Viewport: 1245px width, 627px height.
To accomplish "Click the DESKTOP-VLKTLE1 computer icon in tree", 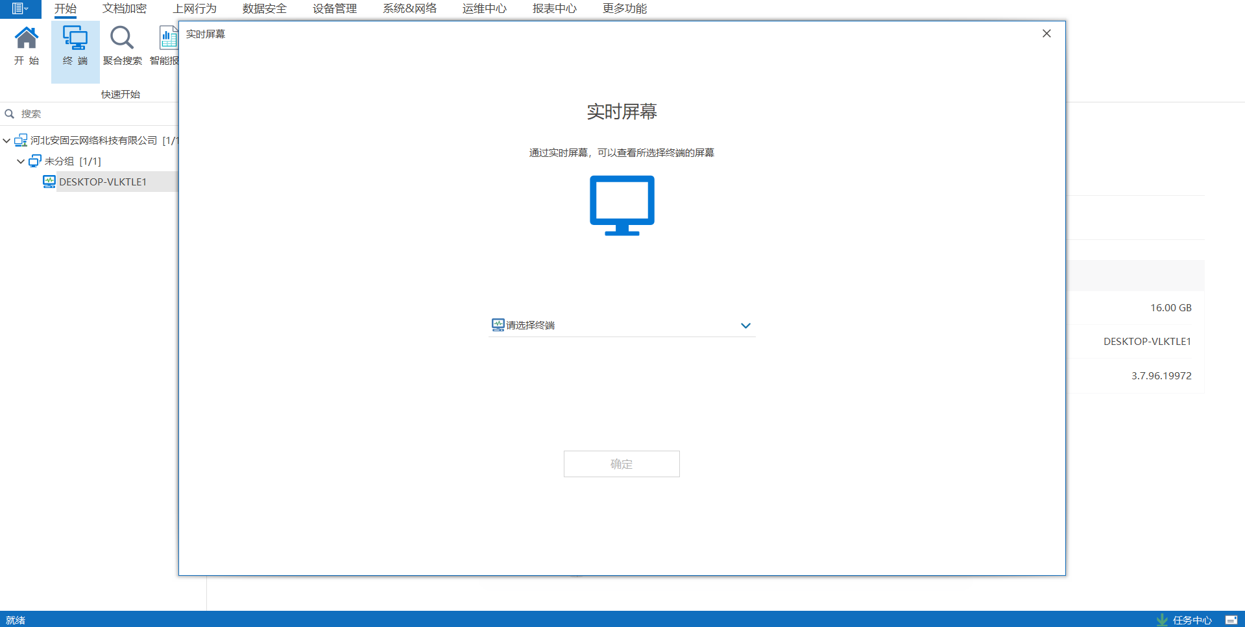I will pyautogui.click(x=49, y=182).
